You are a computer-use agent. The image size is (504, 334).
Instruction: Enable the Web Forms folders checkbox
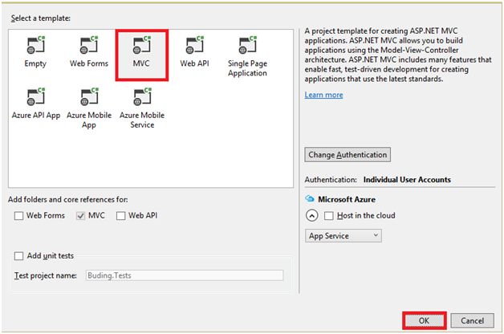19,216
